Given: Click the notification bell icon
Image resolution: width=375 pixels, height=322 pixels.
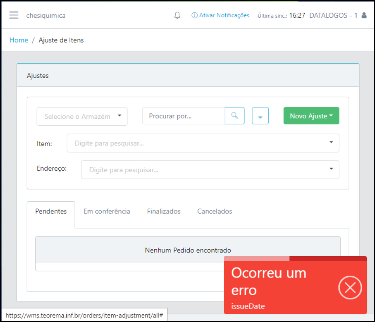Looking at the screenshot, I should [177, 15].
